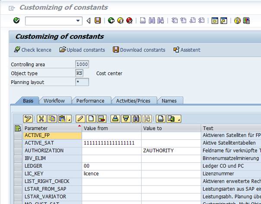Click the green Enter checkmark icon
The height and width of the screenshot is (204, 261).
16,21
